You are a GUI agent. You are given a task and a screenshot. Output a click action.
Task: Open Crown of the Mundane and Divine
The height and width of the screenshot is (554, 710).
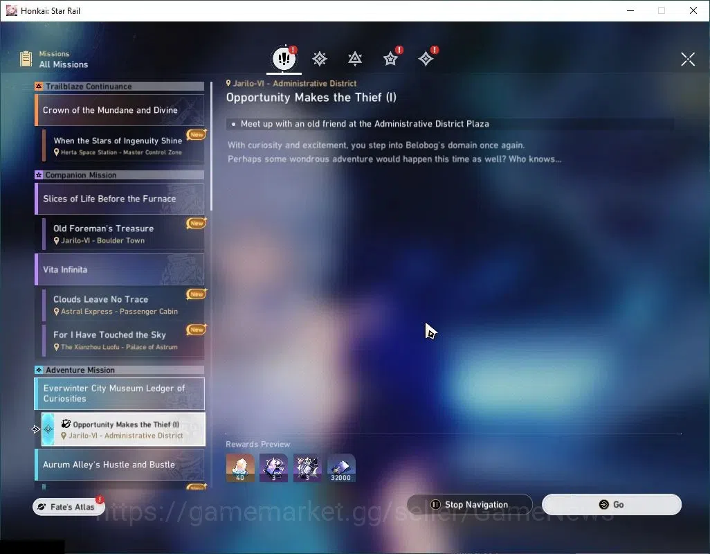click(120, 110)
